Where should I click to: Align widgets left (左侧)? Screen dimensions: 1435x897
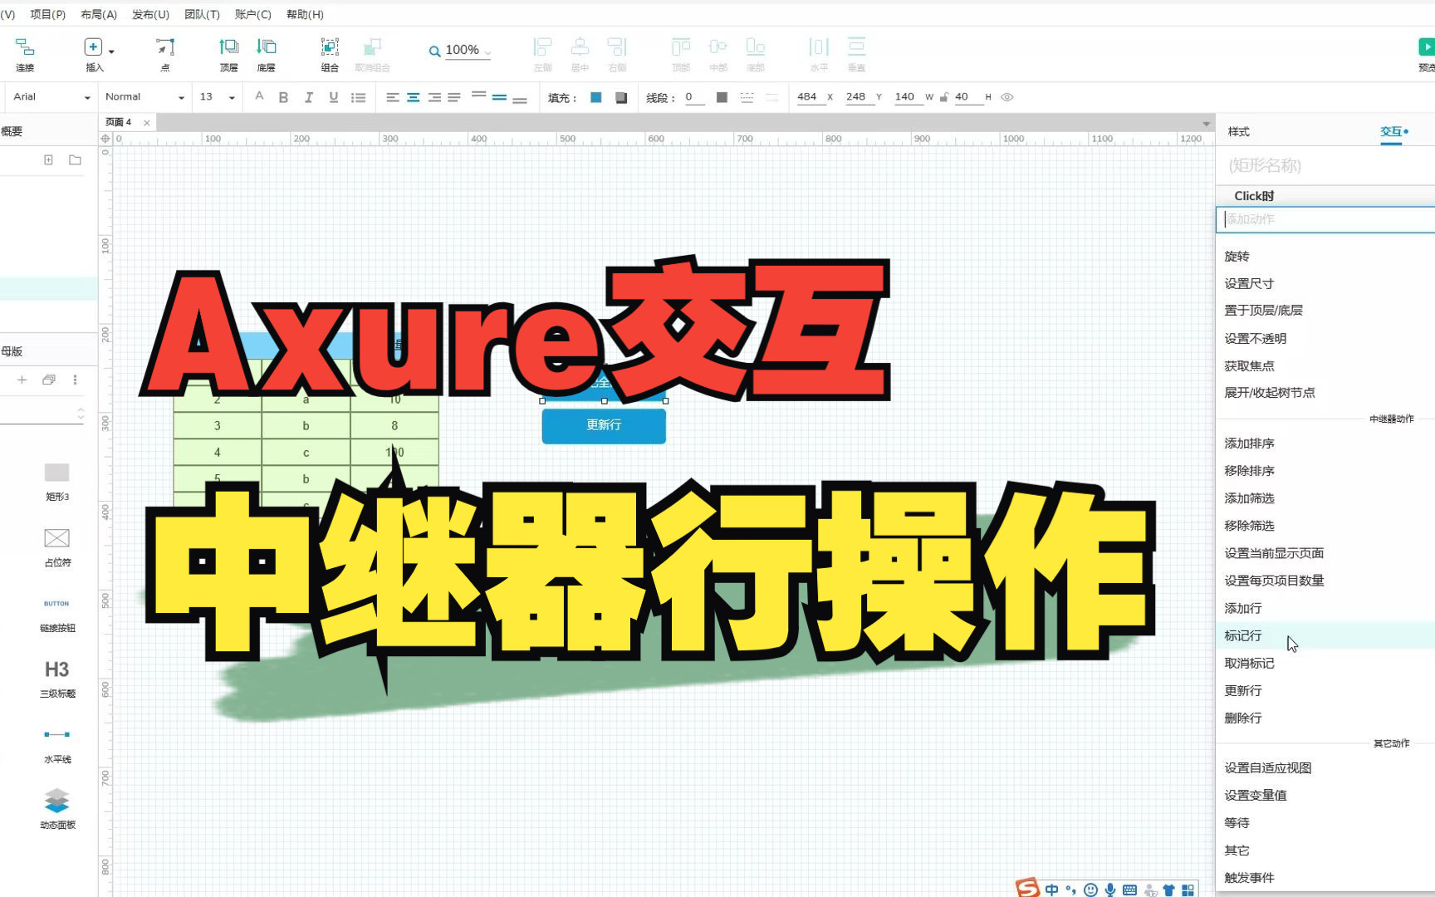(x=542, y=54)
